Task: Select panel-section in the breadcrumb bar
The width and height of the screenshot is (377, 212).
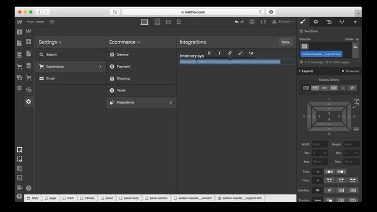Action: [x=157, y=198]
